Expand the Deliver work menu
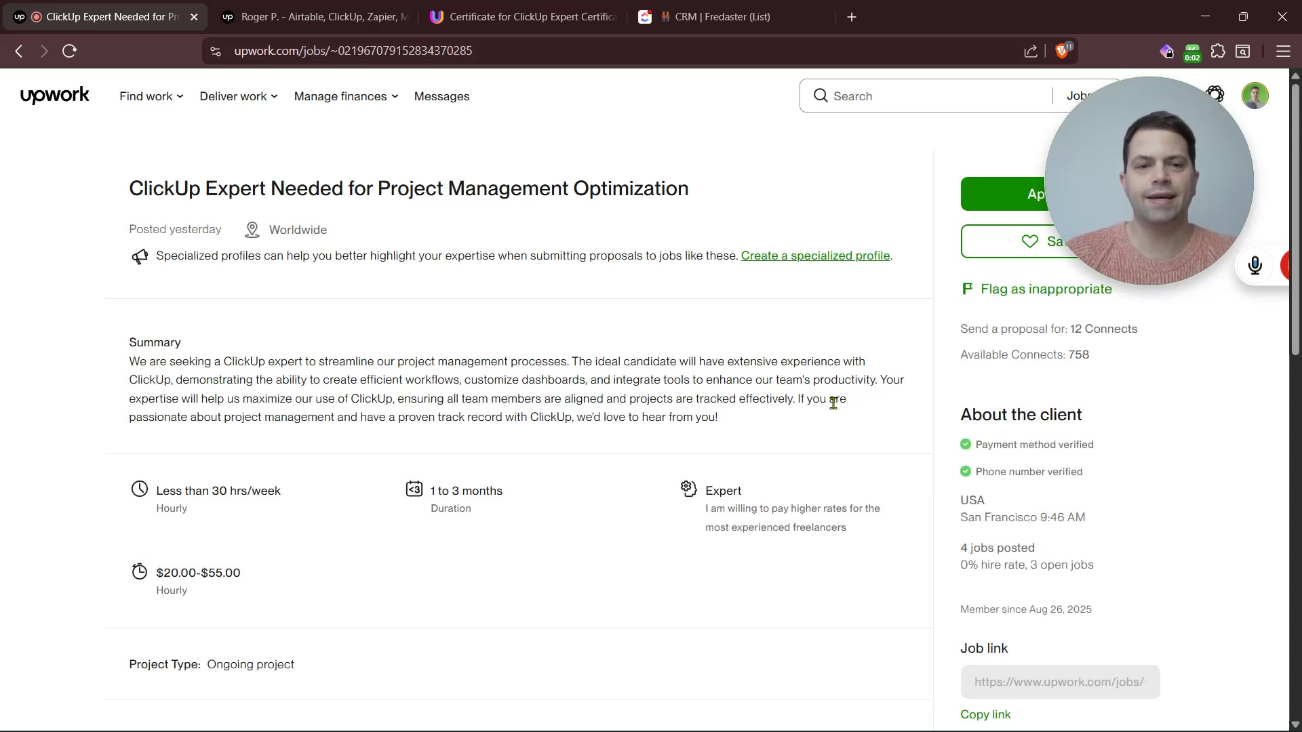The height and width of the screenshot is (732, 1302). tap(239, 96)
